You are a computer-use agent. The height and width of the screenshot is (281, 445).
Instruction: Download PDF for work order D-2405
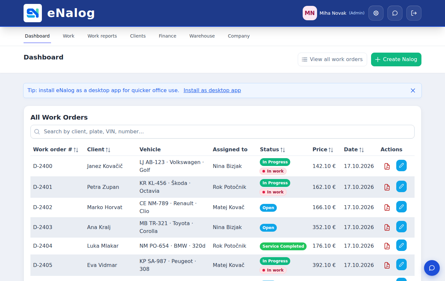point(387,265)
